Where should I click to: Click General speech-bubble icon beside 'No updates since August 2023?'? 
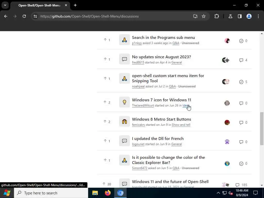coord(125,59)
